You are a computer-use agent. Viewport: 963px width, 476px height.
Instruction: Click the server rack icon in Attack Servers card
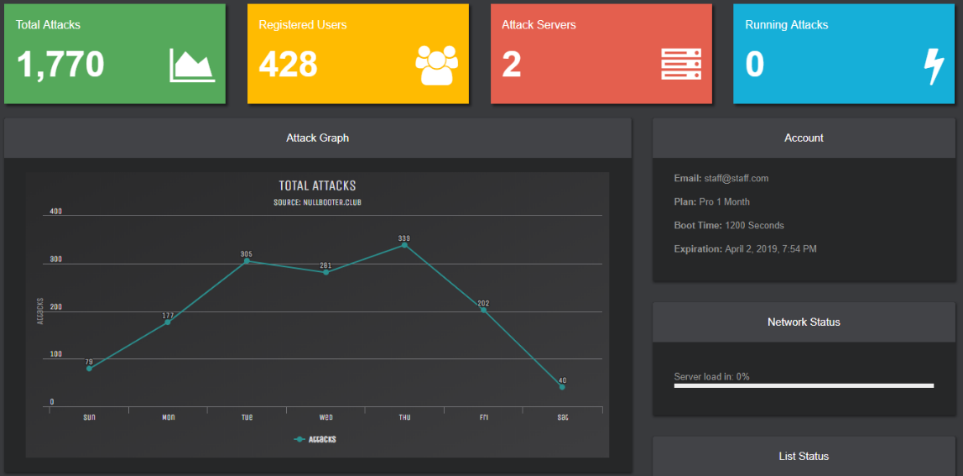[680, 65]
